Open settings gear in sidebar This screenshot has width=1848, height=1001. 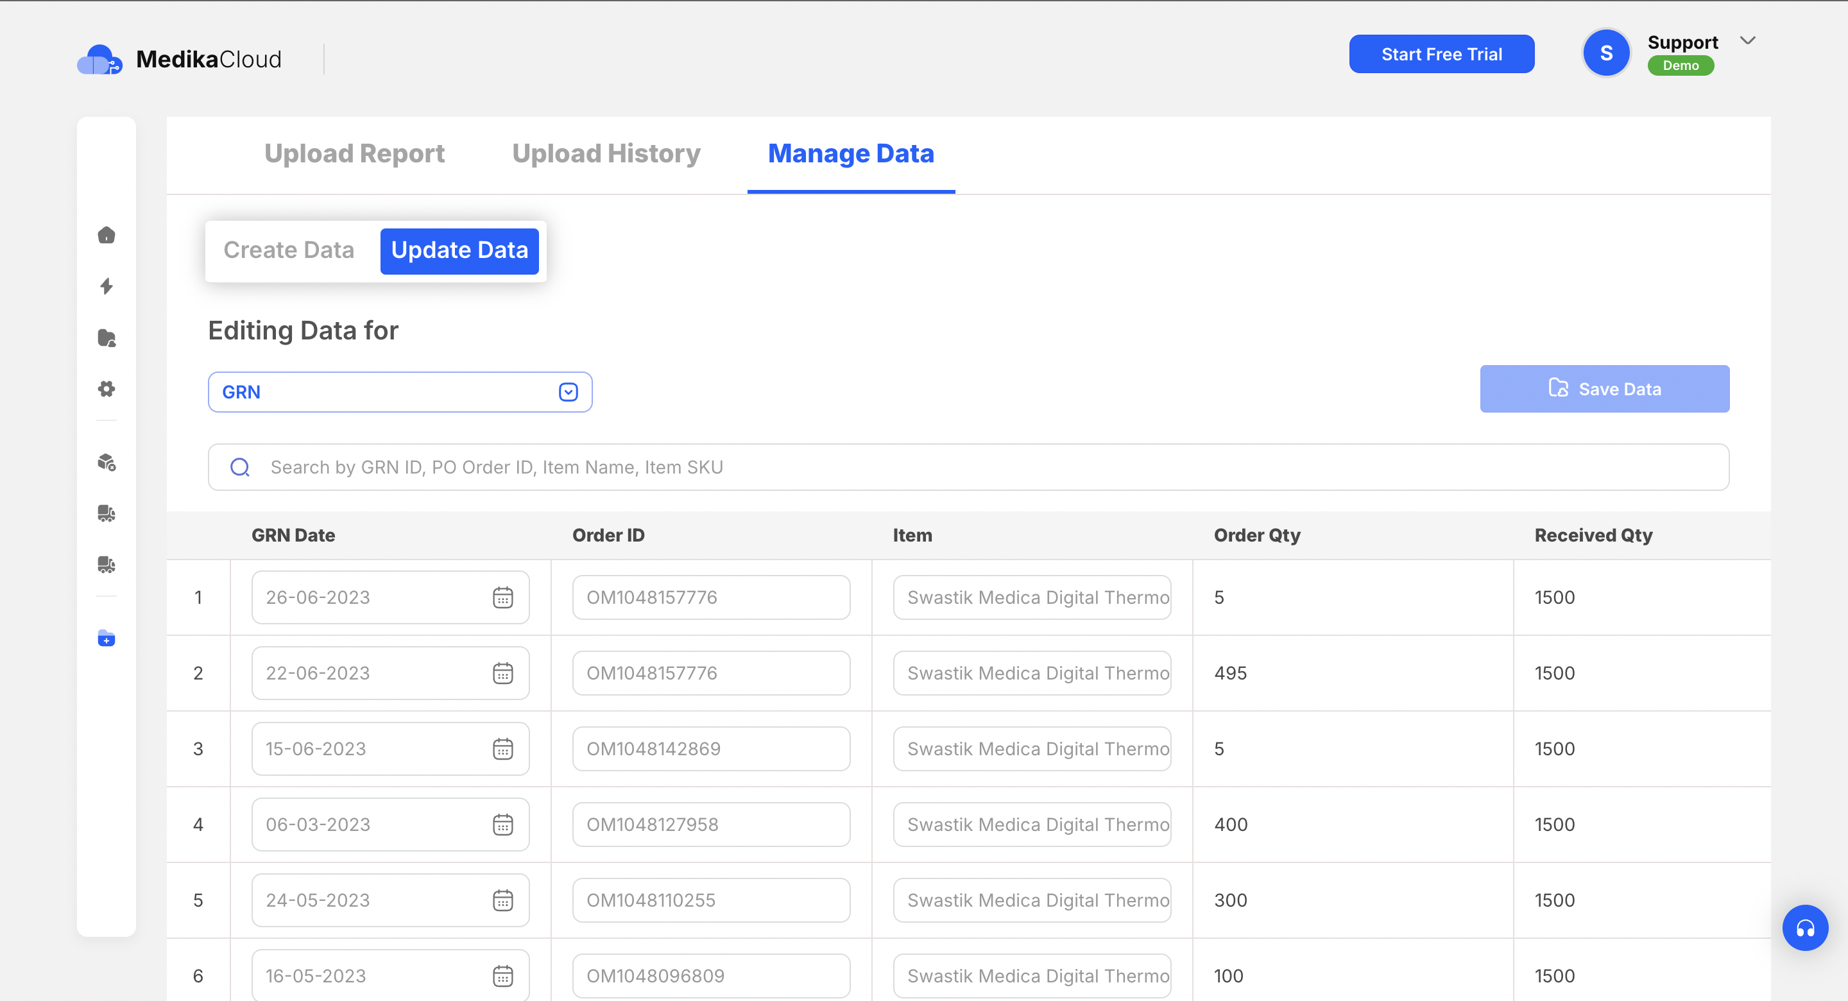point(106,389)
